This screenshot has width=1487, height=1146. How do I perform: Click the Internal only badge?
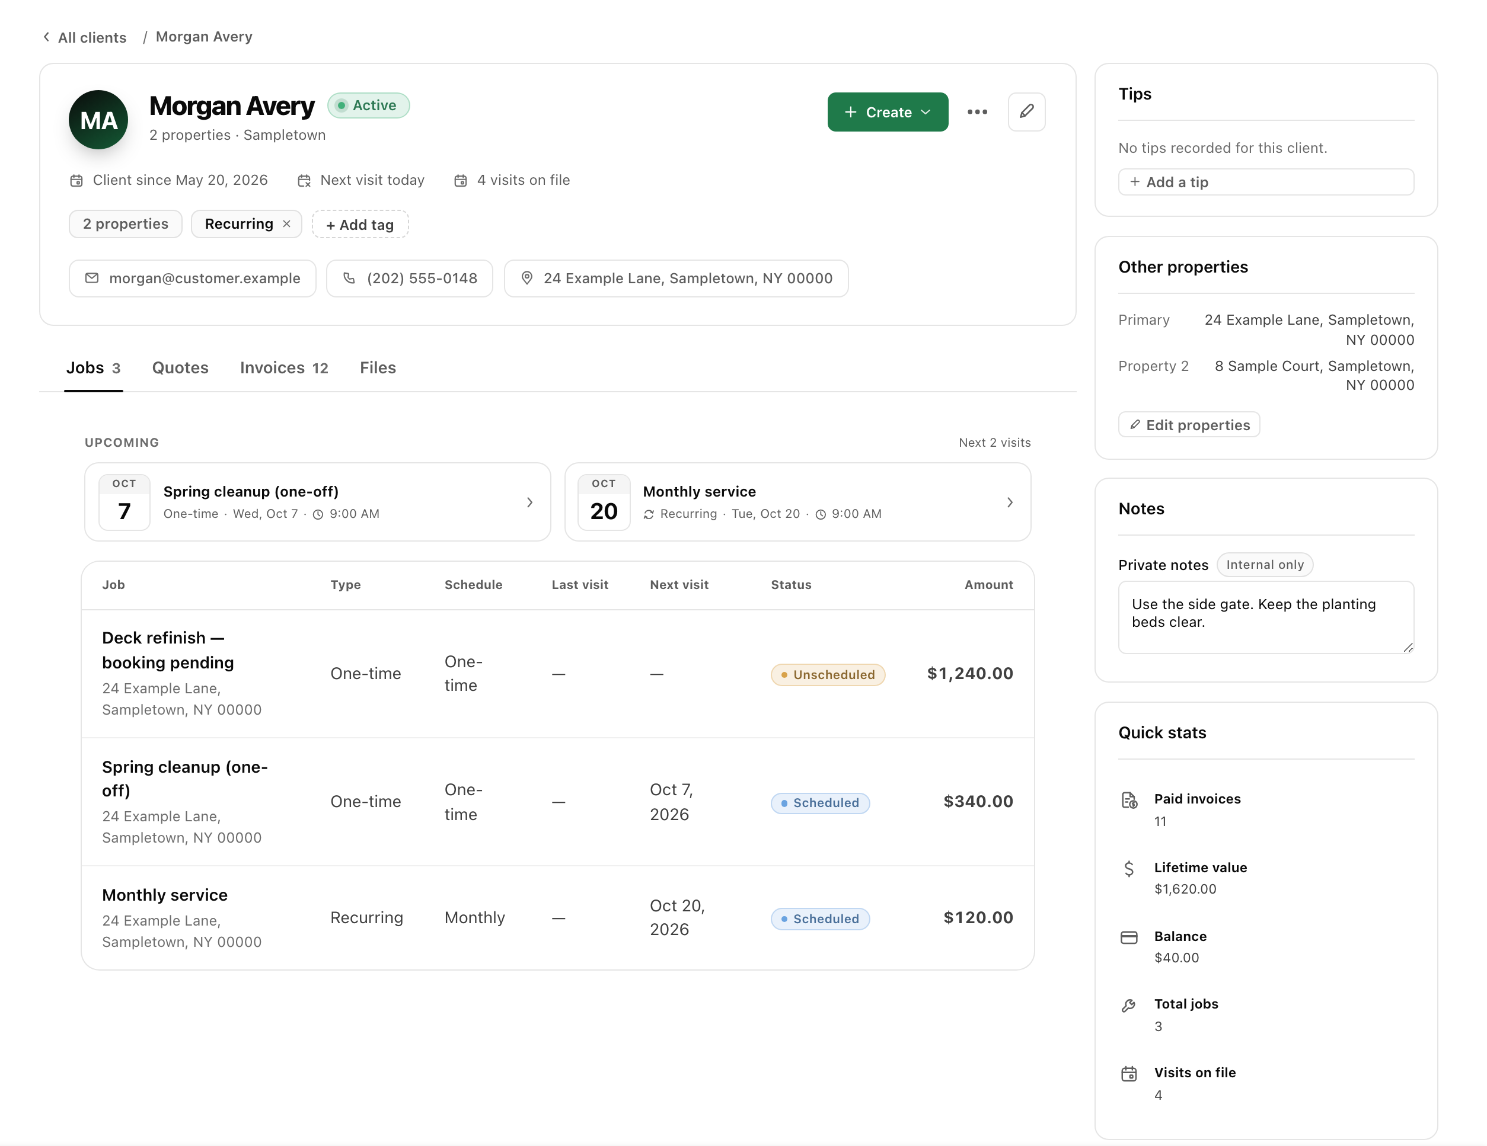point(1265,565)
